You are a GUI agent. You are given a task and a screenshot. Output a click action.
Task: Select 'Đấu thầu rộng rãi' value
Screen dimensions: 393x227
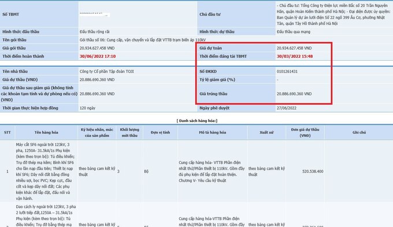click(x=94, y=32)
